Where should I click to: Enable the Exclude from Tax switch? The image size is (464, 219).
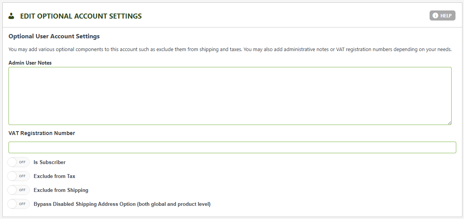[19, 176]
